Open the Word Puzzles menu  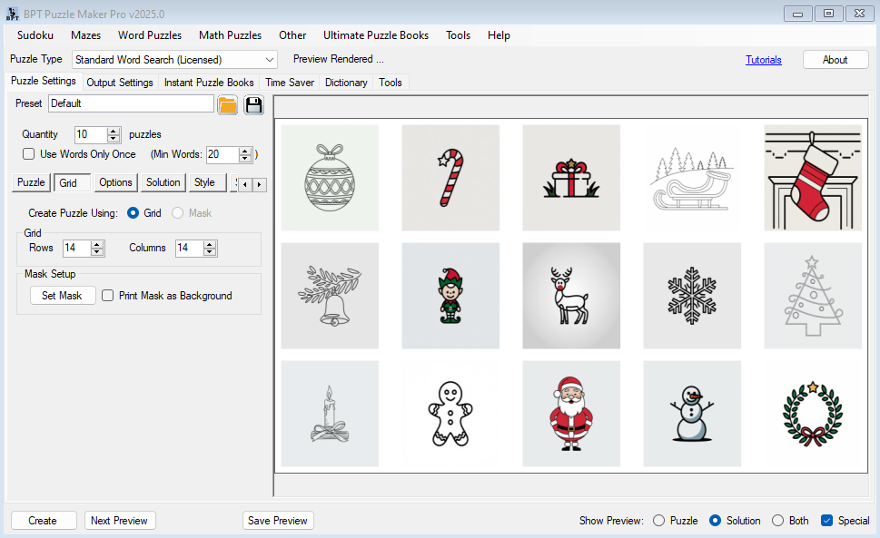point(150,35)
